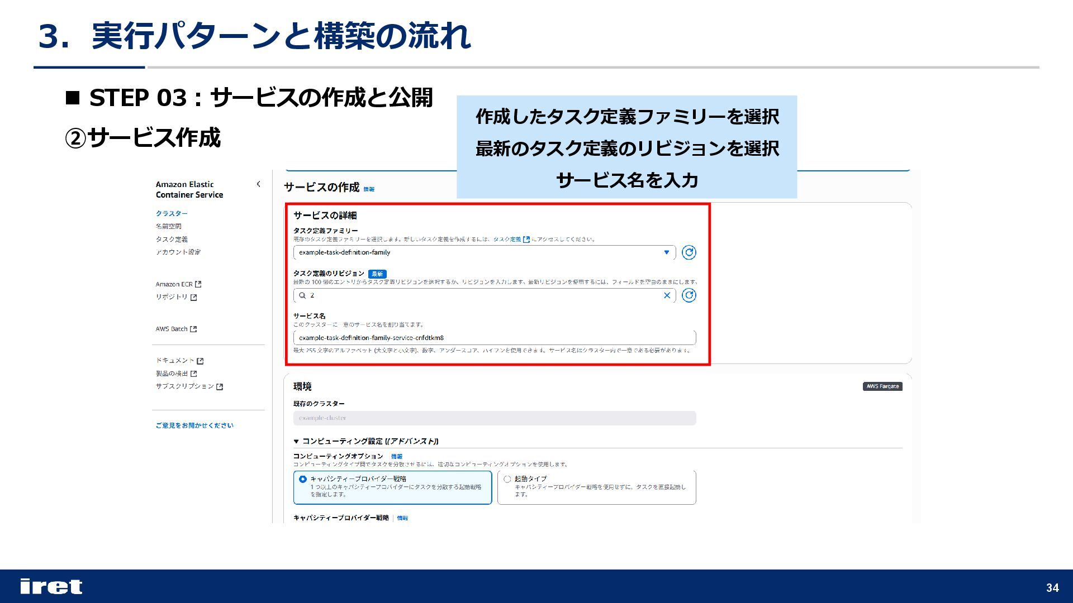Click 情報 link beside キャパシティープロバイダー戦略 heading

point(402,518)
